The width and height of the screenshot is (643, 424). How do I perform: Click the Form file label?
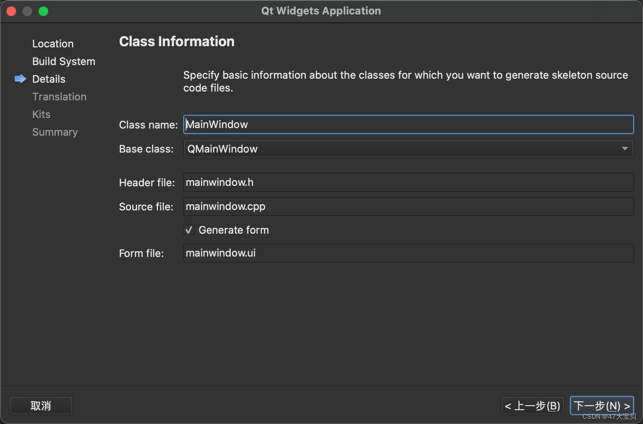[141, 253]
